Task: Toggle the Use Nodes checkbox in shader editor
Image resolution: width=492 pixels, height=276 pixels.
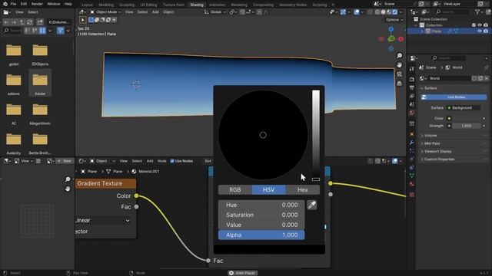Action: (172, 161)
